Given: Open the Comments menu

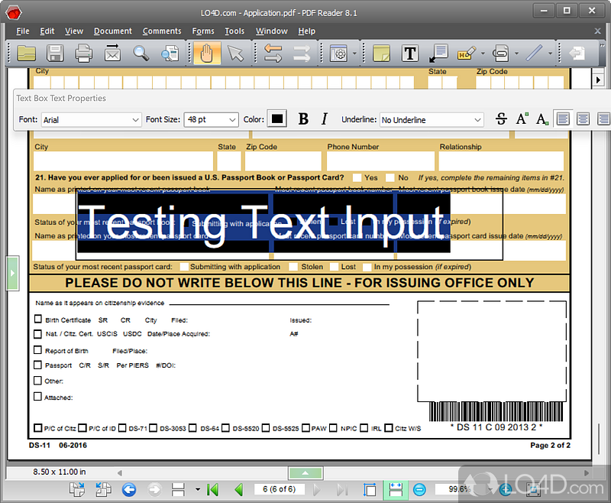Looking at the screenshot, I should 162,31.
